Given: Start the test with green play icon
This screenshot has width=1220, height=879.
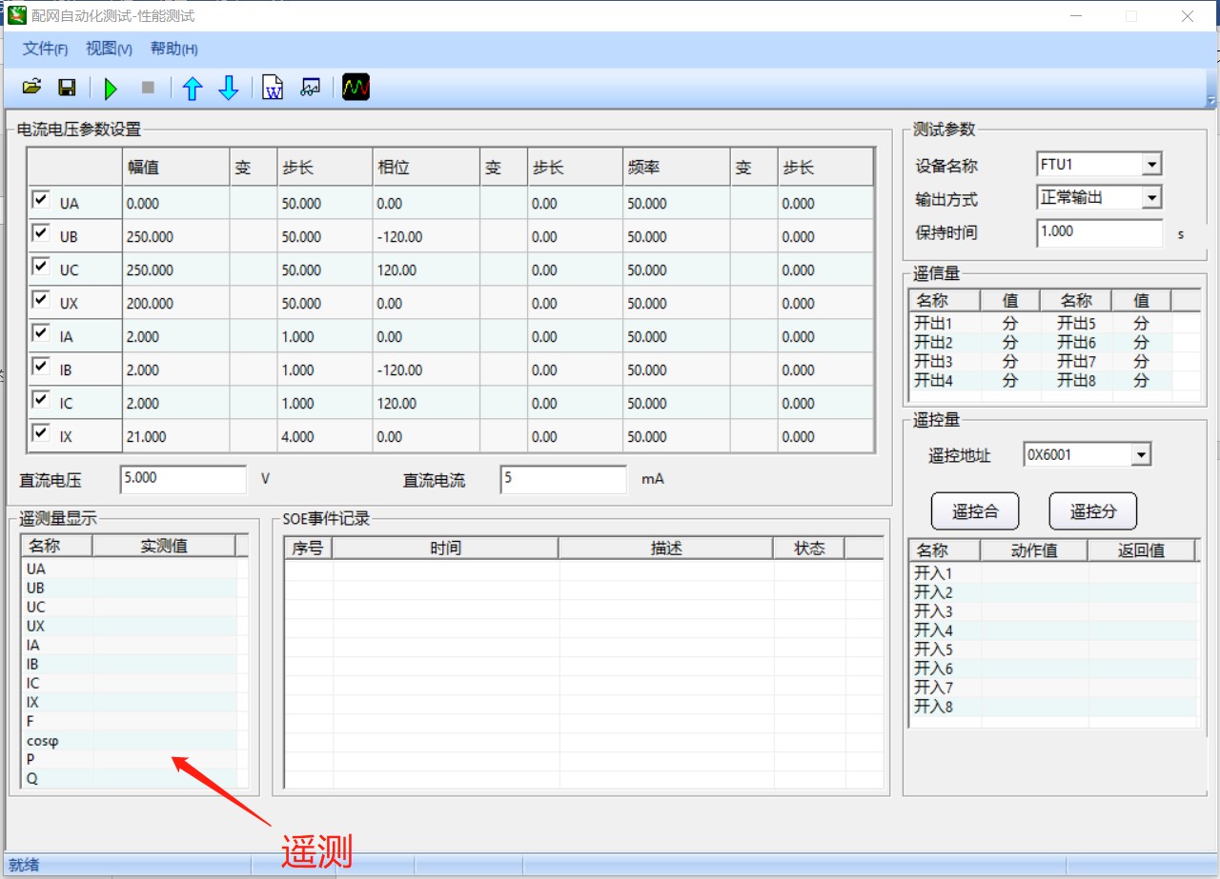Looking at the screenshot, I should (x=111, y=89).
